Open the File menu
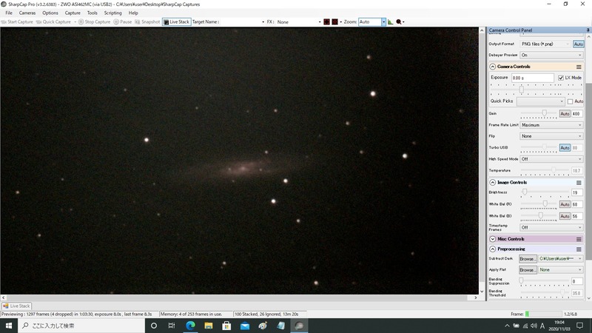 click(x=9, y=13)
